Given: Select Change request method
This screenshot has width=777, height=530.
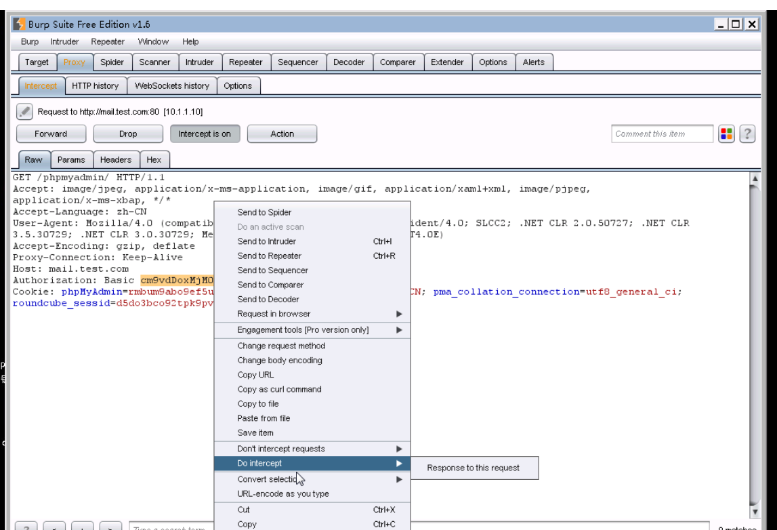Looking at the screenshot, I should [312, 346].
